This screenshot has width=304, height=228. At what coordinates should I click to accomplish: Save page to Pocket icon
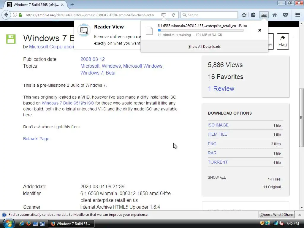click(x=285, y=15)
